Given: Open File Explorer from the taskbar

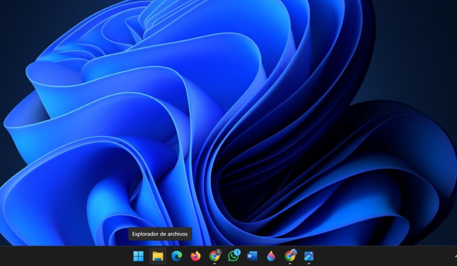Looking at the screenshot, I should (x=158, y=256).
